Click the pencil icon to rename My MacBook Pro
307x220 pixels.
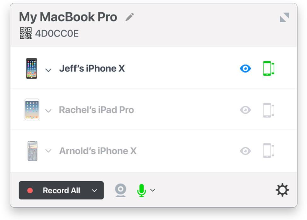click(130, 17)
